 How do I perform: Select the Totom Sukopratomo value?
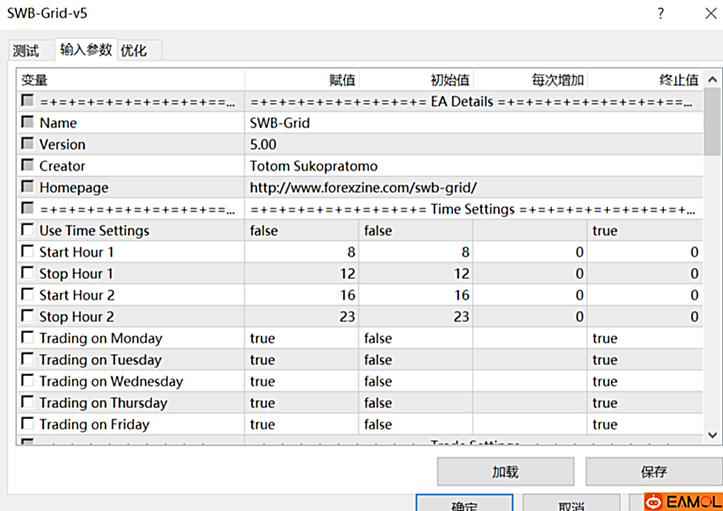314,166
